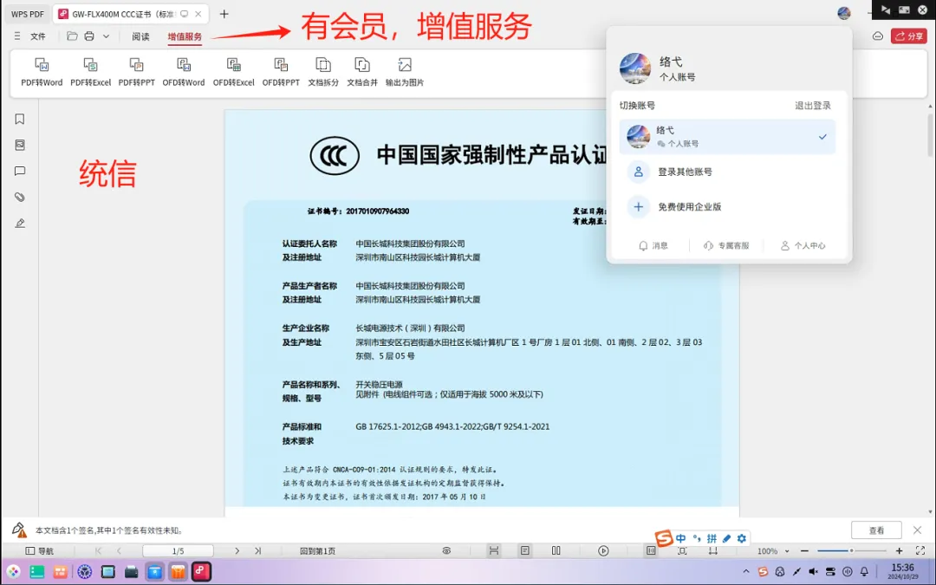This screenshot has width=936, height=585.
Task: Click the zoom in plus button
Action: [x=899, y=551]
